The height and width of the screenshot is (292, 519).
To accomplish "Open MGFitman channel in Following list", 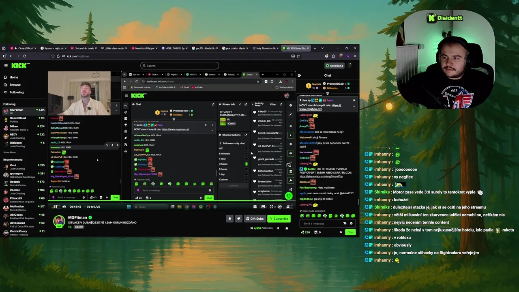I will pos(24,111).
